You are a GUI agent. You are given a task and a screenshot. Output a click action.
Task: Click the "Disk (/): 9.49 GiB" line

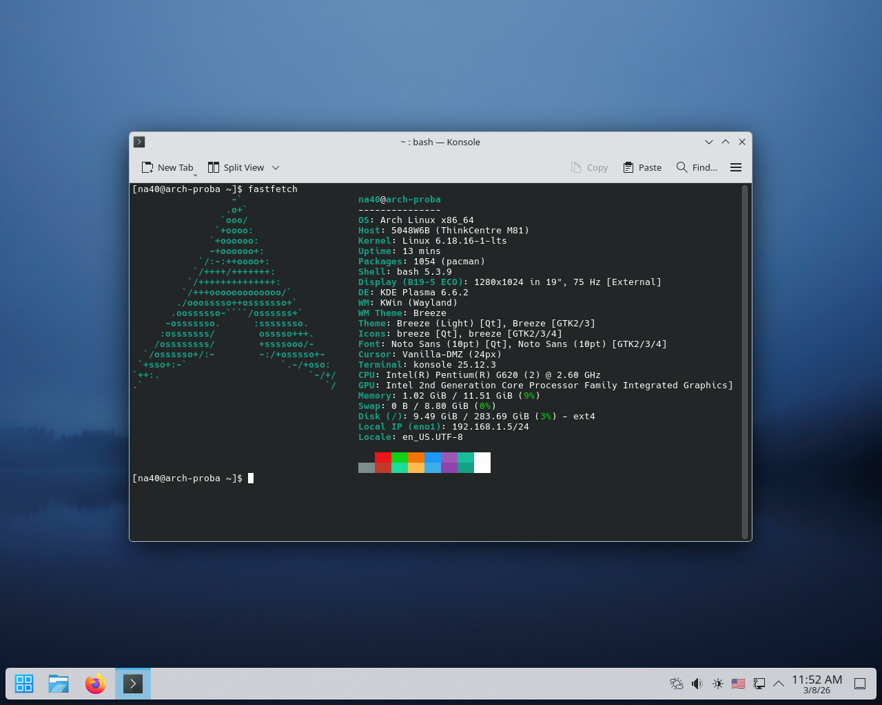pos(477,417)
